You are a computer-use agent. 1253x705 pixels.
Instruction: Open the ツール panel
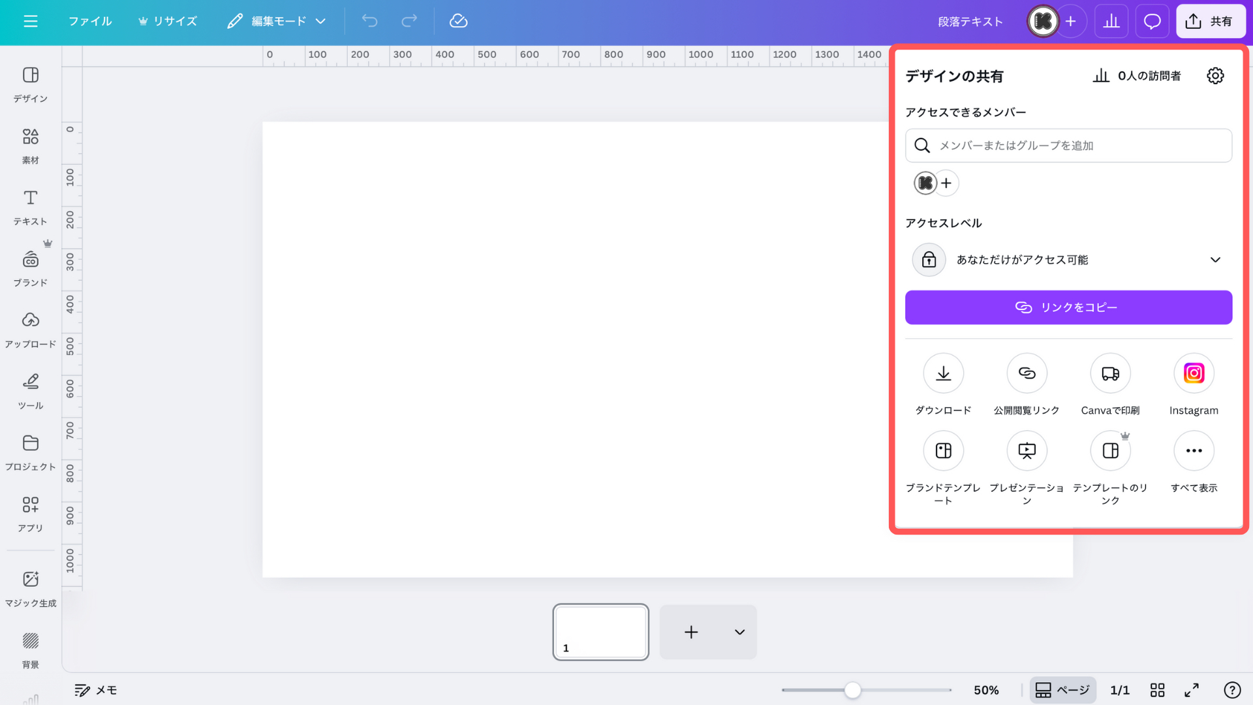pyautogui.click(x=31, y=392)
